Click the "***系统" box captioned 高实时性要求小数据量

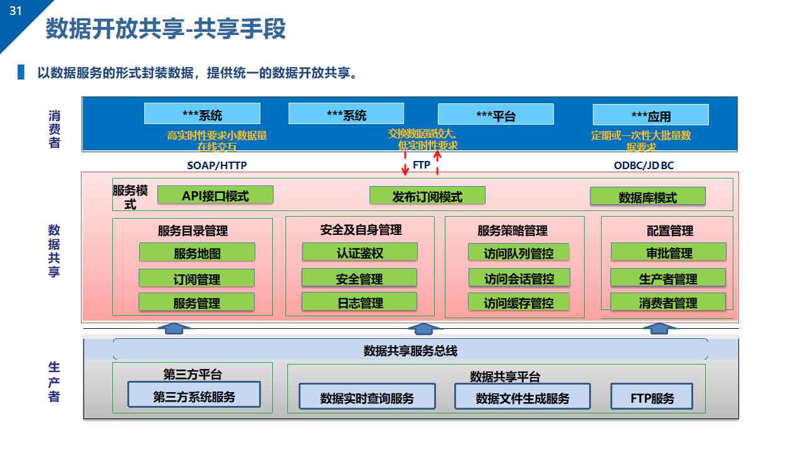click(202, 114)
